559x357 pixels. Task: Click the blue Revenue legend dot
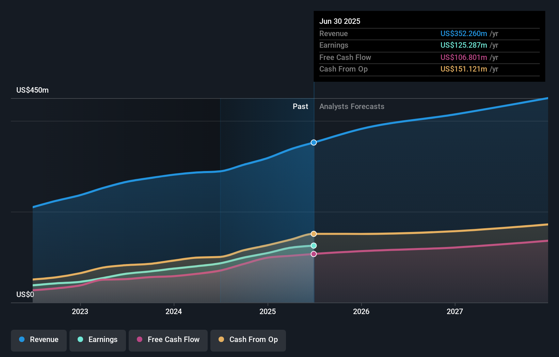click(22, 340)
